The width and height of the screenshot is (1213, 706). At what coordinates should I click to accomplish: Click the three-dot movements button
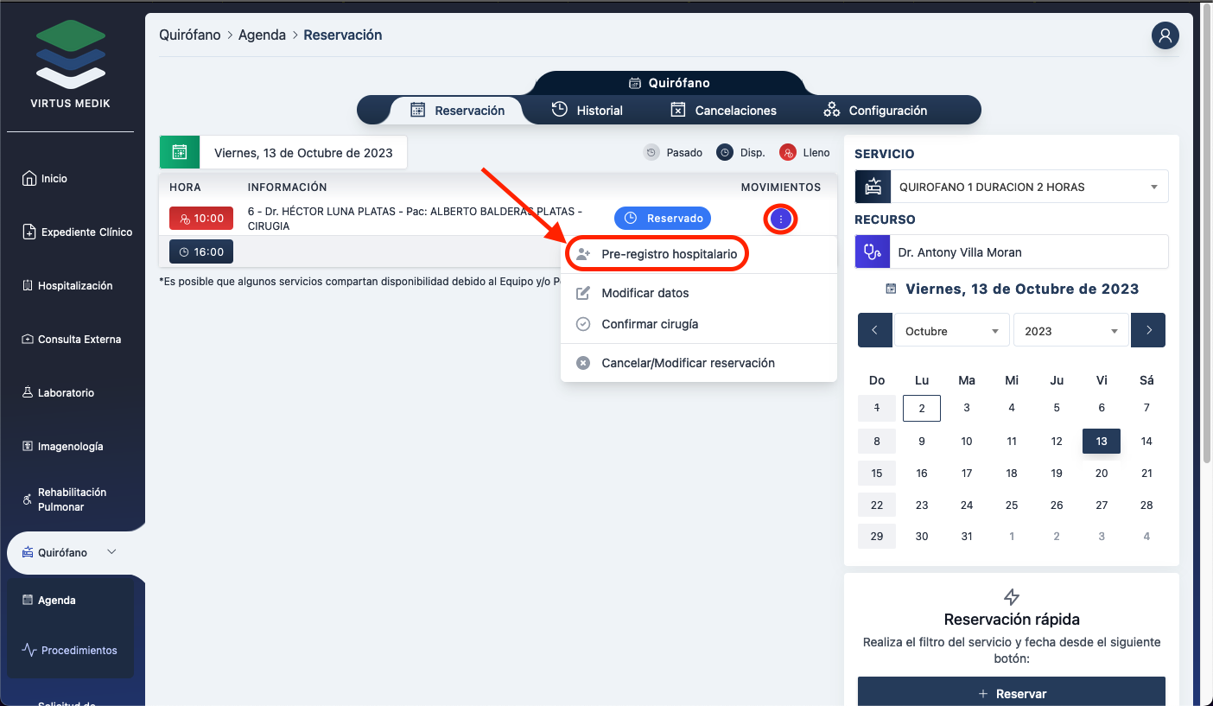(x=780, y=219)
